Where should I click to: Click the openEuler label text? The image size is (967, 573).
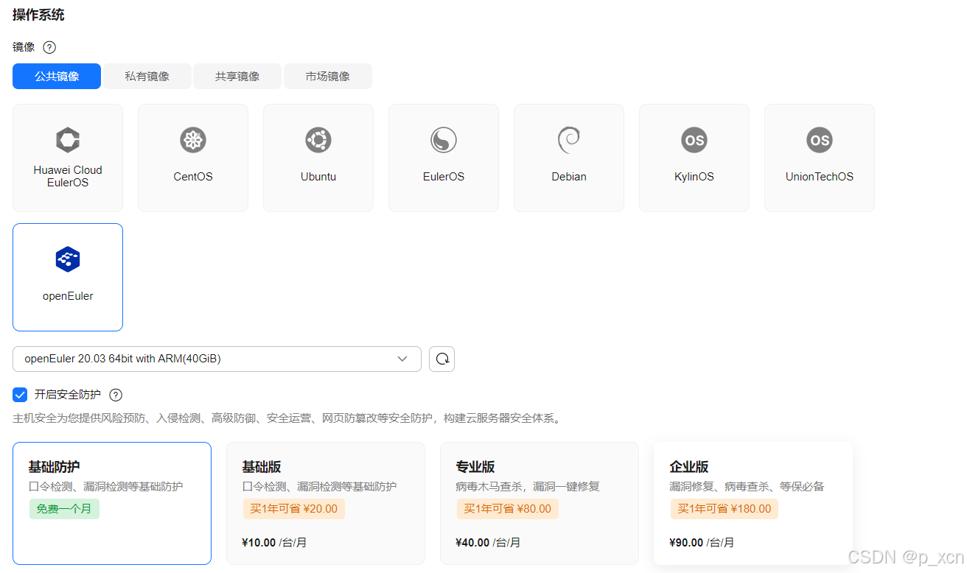(x=68, y=296)
